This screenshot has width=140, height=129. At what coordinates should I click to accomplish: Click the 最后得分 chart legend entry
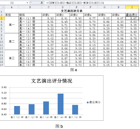94,102
